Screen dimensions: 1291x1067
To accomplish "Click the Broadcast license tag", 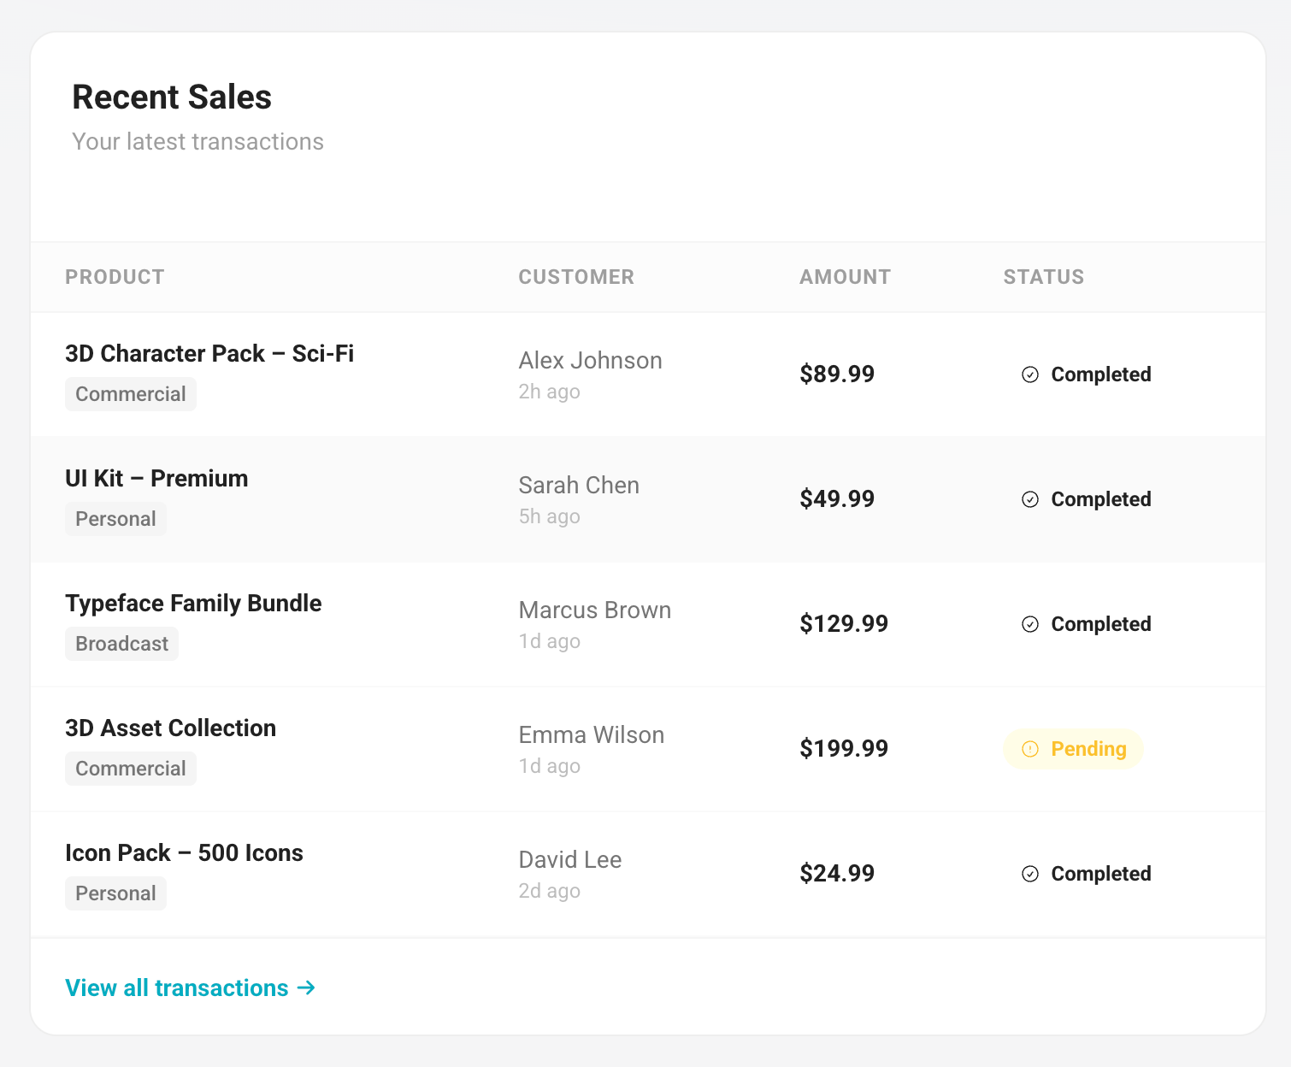I will [121, 644].
